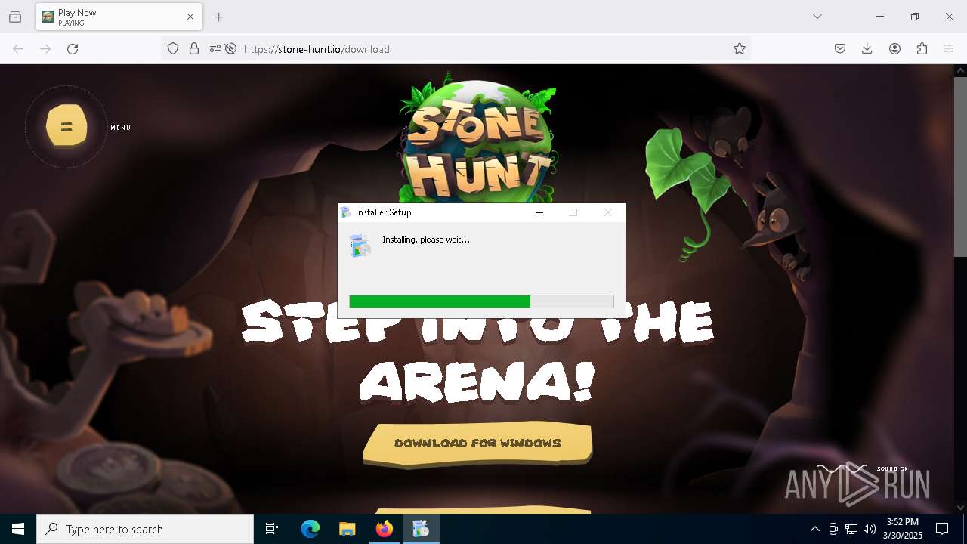The image size is (967, 544).
Task: Go back to the previous page
Action: (x=18, y=49)
